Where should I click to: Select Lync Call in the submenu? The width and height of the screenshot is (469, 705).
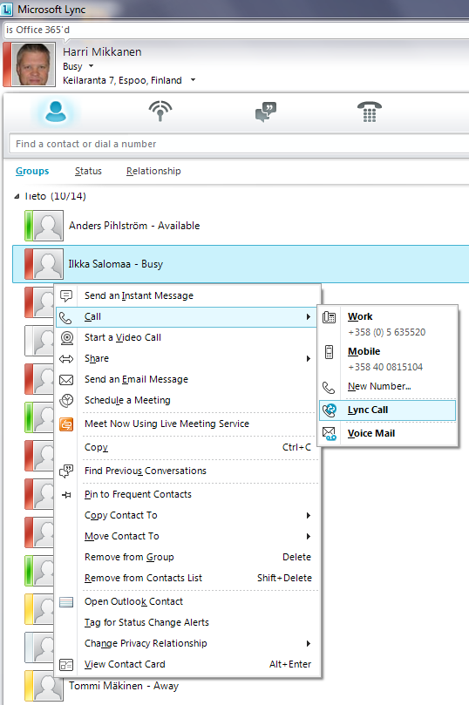pos(388,410)
